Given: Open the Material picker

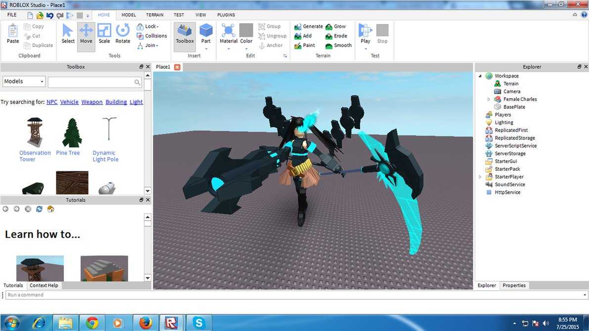Looking at the screenshot, I should (x=228, y=34).
